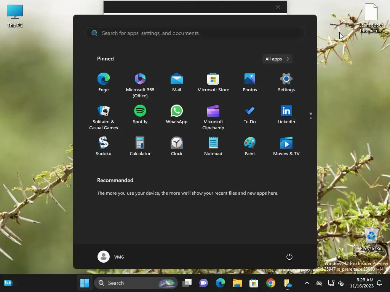Open Microsoft Clipchamp

point(213,117)
